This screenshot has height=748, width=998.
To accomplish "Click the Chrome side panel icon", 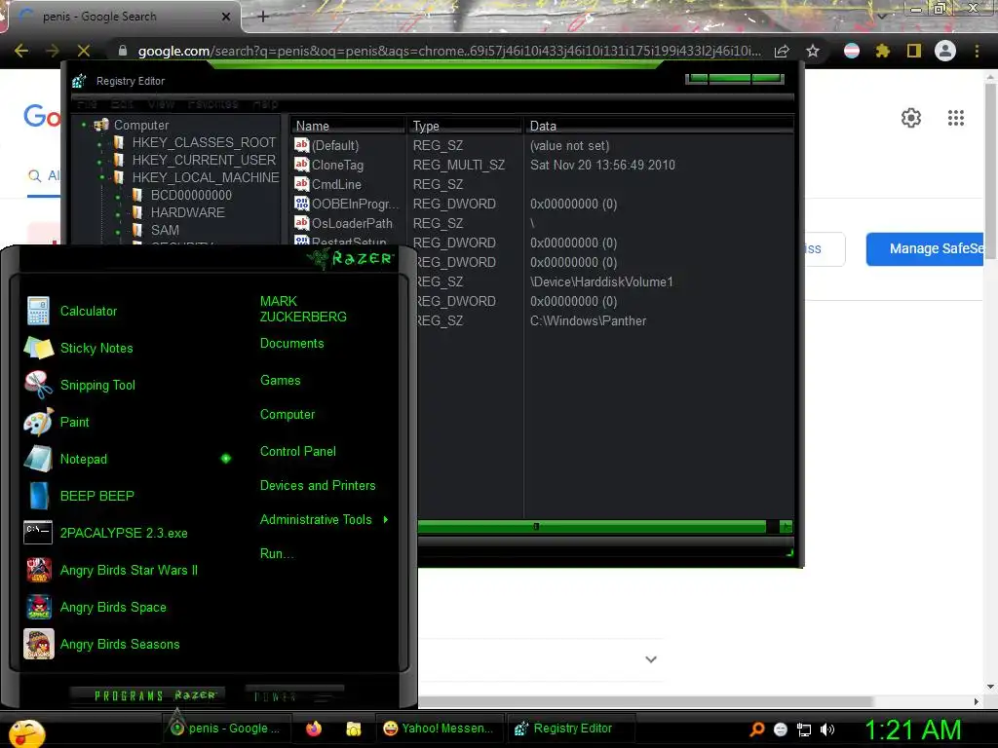I will 913,51.
